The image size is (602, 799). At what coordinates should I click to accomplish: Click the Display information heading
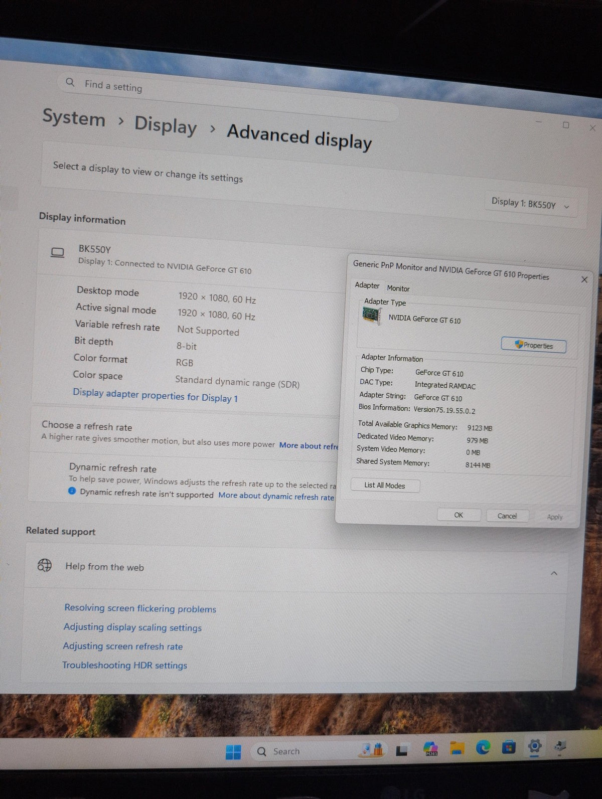(x=82, y=219)
